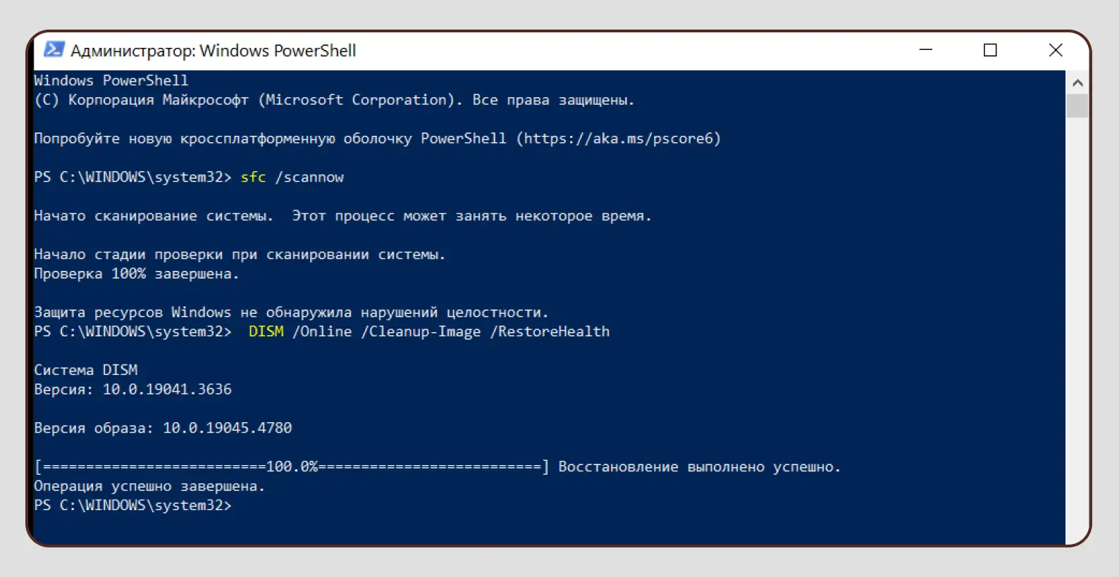This screenshot has width=1119, height=577.
Task: Click the PowerShell icon in title bar
Action: tap(54, 50)
